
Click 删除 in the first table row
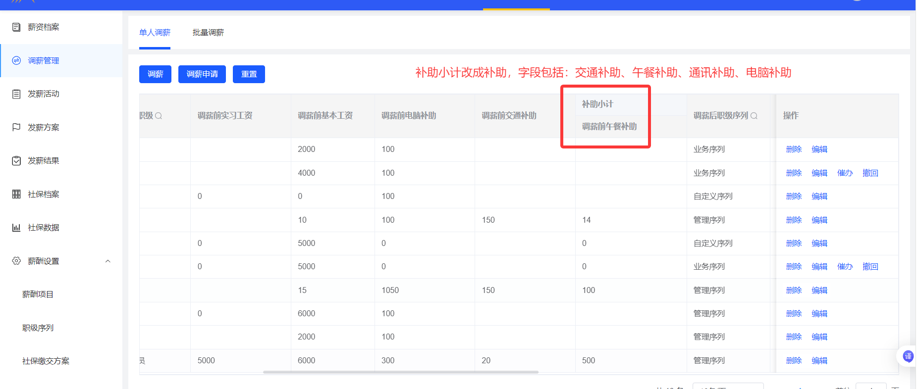[x=794, y=149]
